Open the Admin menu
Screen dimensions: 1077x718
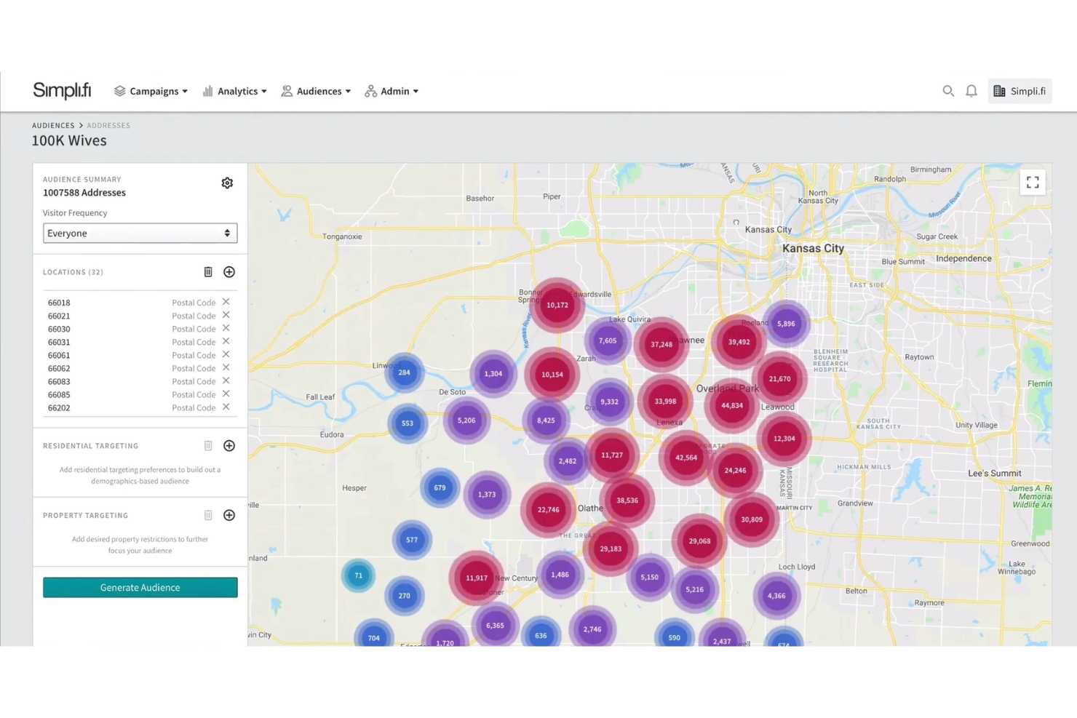click(x=392, y=91)
